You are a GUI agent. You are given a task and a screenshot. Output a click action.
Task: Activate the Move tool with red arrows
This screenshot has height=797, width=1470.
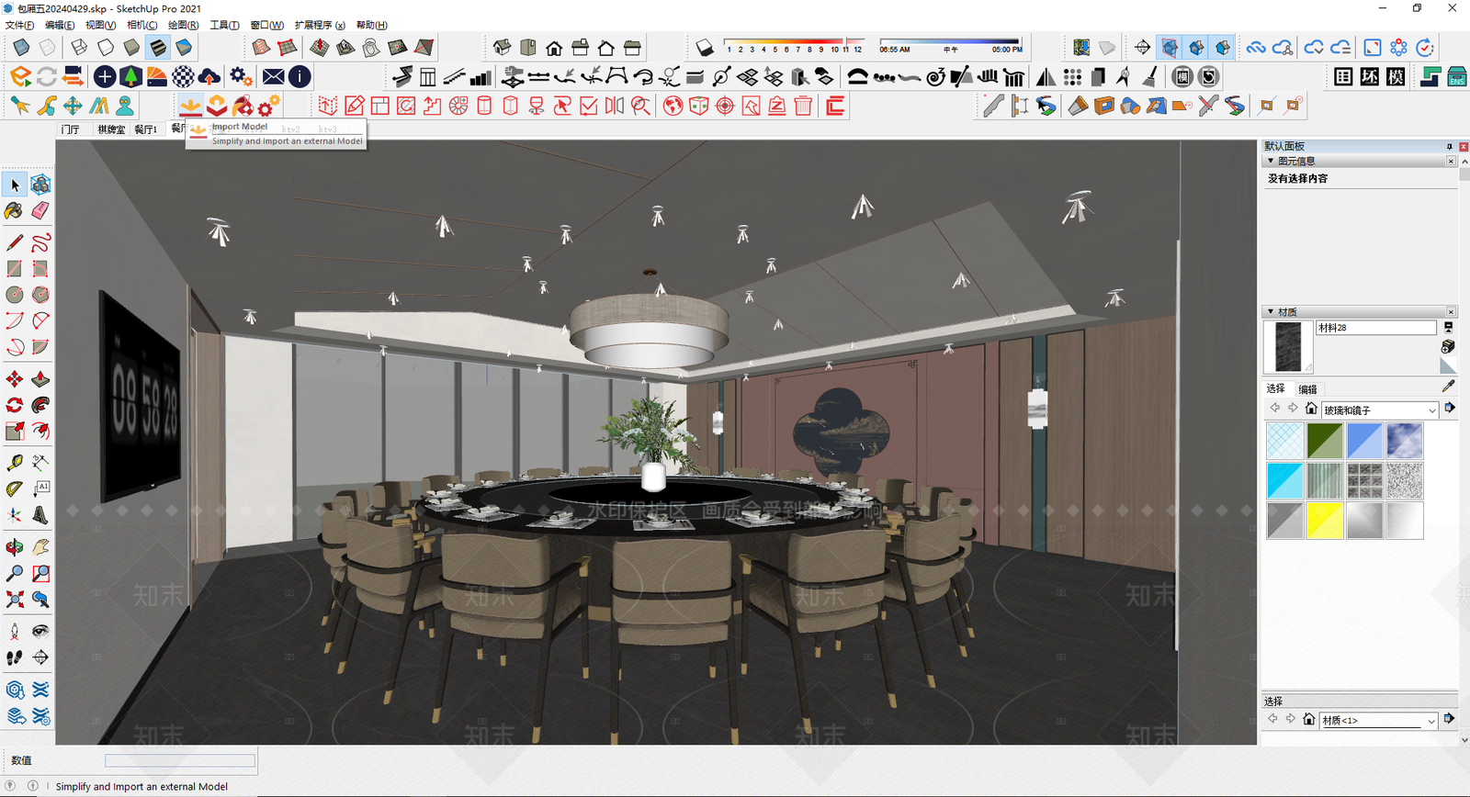pyautogui.click(x=15, y=379)
